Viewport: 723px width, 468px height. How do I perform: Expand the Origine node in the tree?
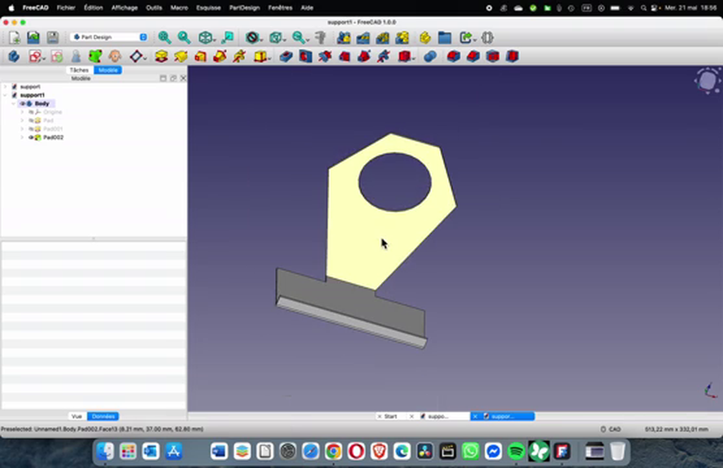click(x=21, y=112)
